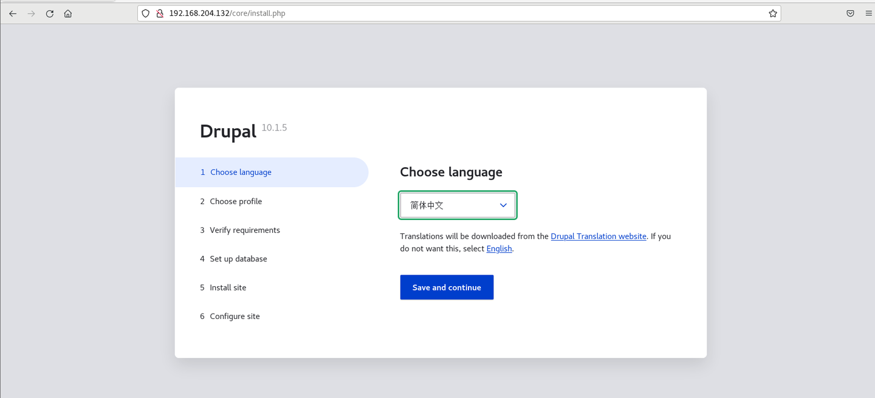Click the Install site step
The height and width of the screenshot is (398, 875).
228,287
